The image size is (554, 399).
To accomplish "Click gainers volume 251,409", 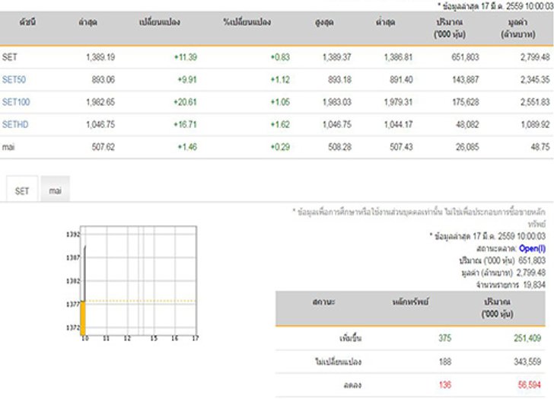I will pos(527,338).
